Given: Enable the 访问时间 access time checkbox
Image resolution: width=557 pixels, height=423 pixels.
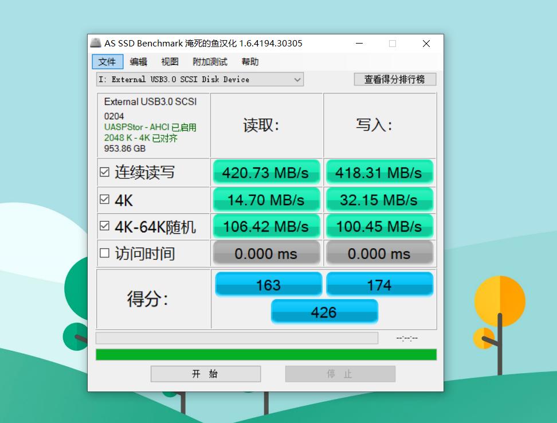Looking at the screenshot, I should 105,253.
